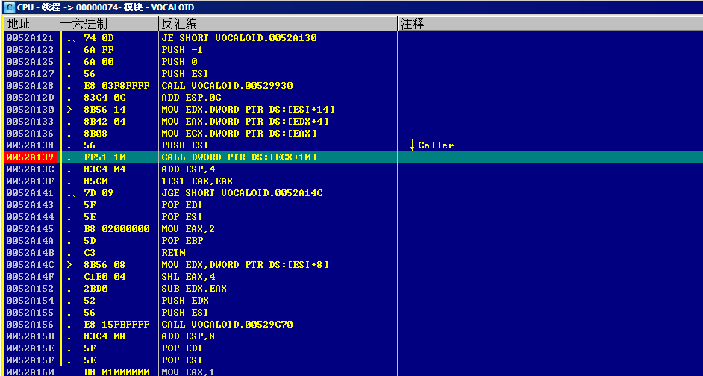Select CALL VOCALOID.00529C70 instruction
The width and height of the screenshot is (703, 376).
pyautogui.click(x=227, y=324)
